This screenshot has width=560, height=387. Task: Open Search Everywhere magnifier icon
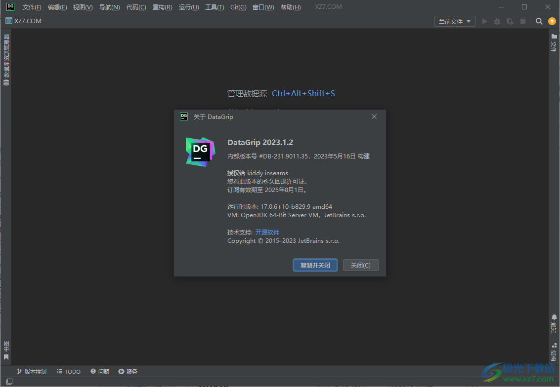539,21
